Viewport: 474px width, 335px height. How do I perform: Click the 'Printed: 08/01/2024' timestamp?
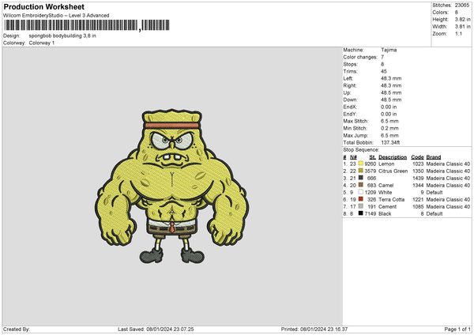coord(314,329)
